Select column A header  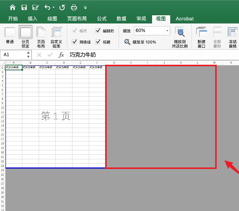pyautogui.click(x=14, y=63)
